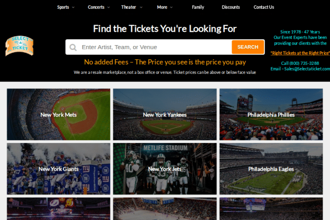Viewport: 330px width, 220px height.
Task: Click the magnifying glass search icon
Action: click(73, 47)
